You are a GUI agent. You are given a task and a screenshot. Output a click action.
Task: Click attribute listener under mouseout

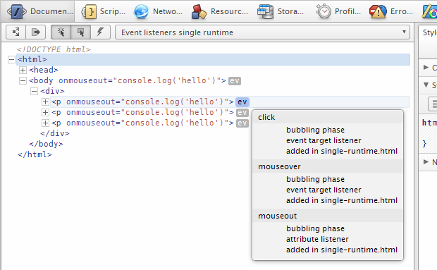(317, 239)
